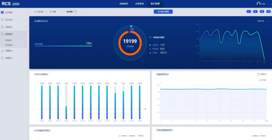This screenshot has width=272, height=140.
Task: Switch to the 运营管理 top tab
Action: (139, 4)
